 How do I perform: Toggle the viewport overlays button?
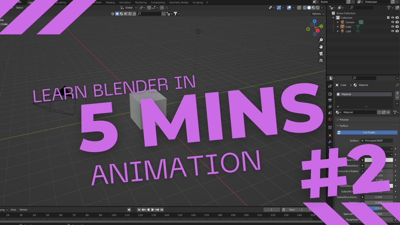coord(290,7)
